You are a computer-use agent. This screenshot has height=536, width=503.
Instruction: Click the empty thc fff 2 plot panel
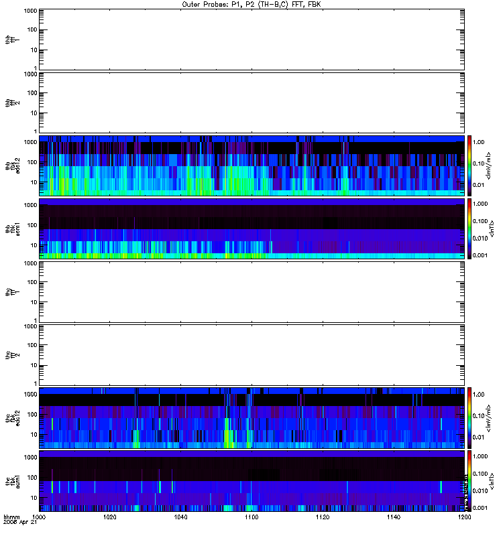[251, 355]
